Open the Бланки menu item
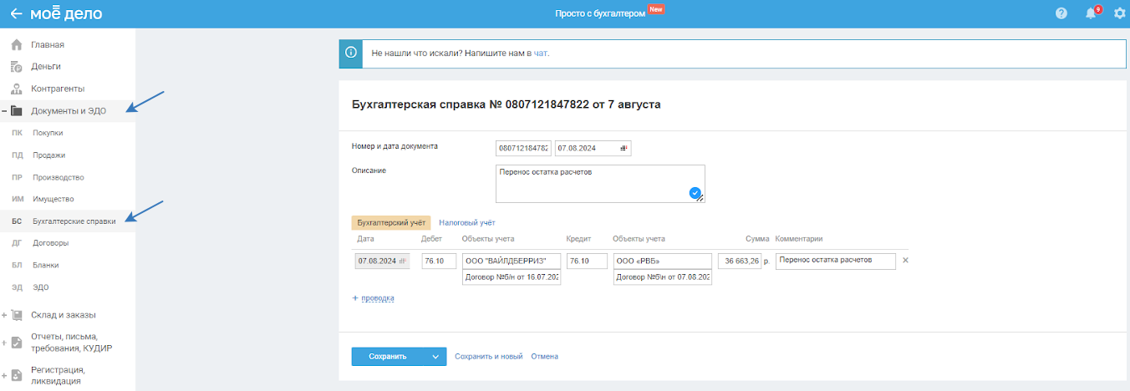 coord(46,265)
